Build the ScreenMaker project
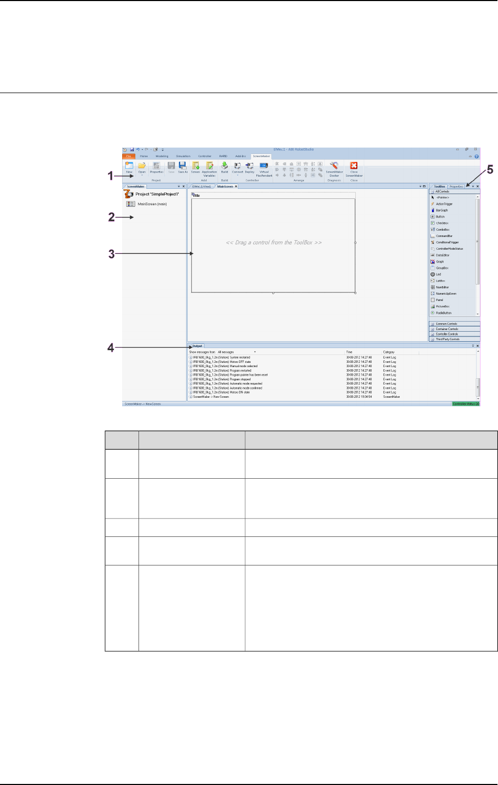498x785 pixels. (225, 168)
